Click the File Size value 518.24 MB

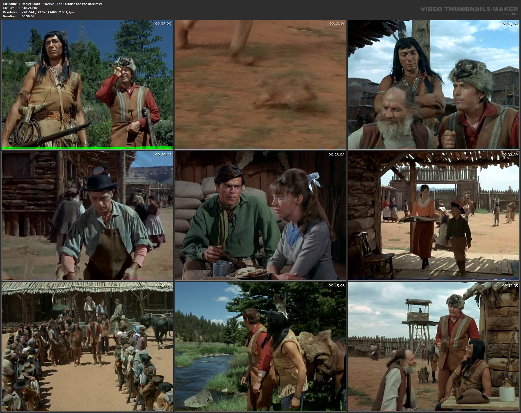(x=29, y=8)
